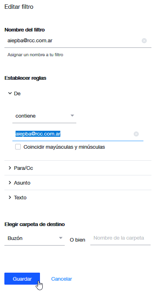Click the Cancelar link

(x=62, y=279)
